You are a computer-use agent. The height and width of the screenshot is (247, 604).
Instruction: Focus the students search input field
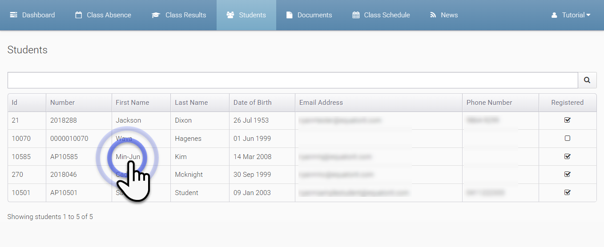coord(292,80)
